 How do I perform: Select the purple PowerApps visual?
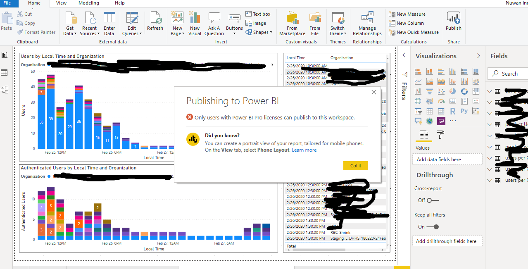pyautogui.click(x=441, y=121)
